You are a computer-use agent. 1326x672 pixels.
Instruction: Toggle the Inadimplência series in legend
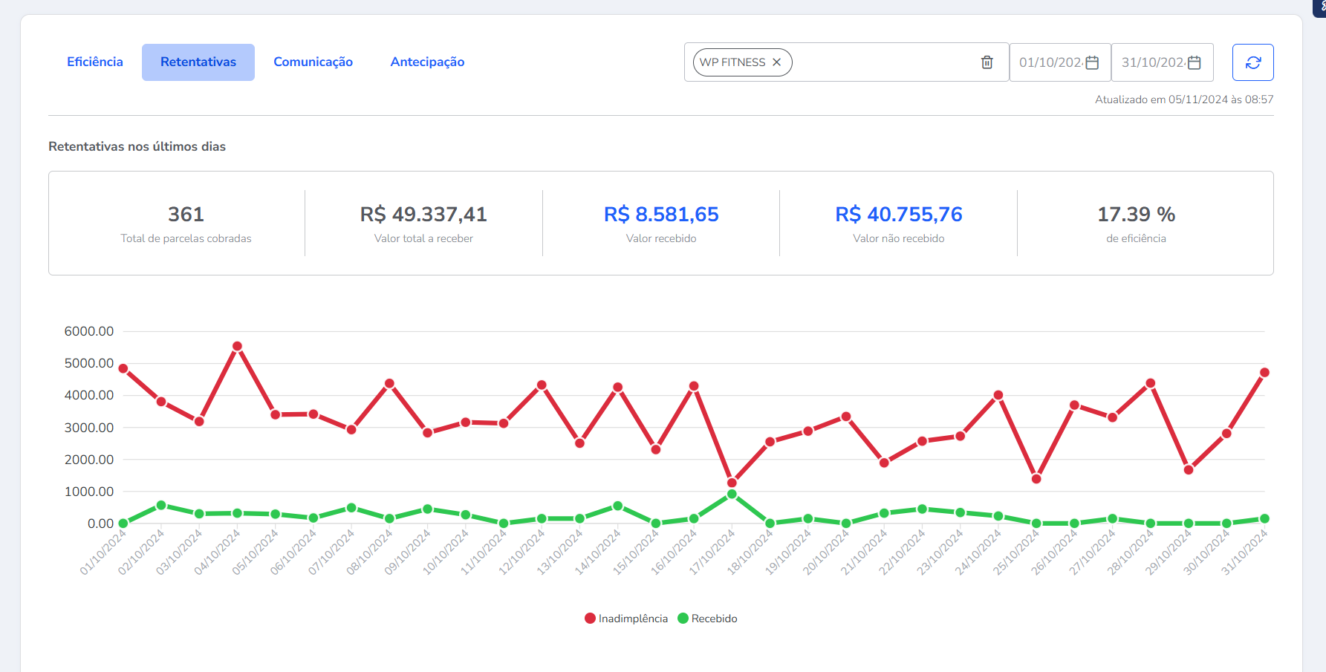point(626,619)
